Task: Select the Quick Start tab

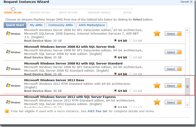Action: 15,25
